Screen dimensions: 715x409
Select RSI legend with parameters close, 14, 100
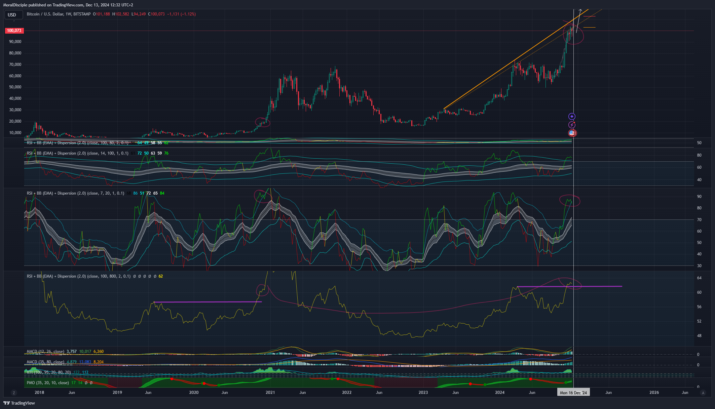click(x=78, y=153)
